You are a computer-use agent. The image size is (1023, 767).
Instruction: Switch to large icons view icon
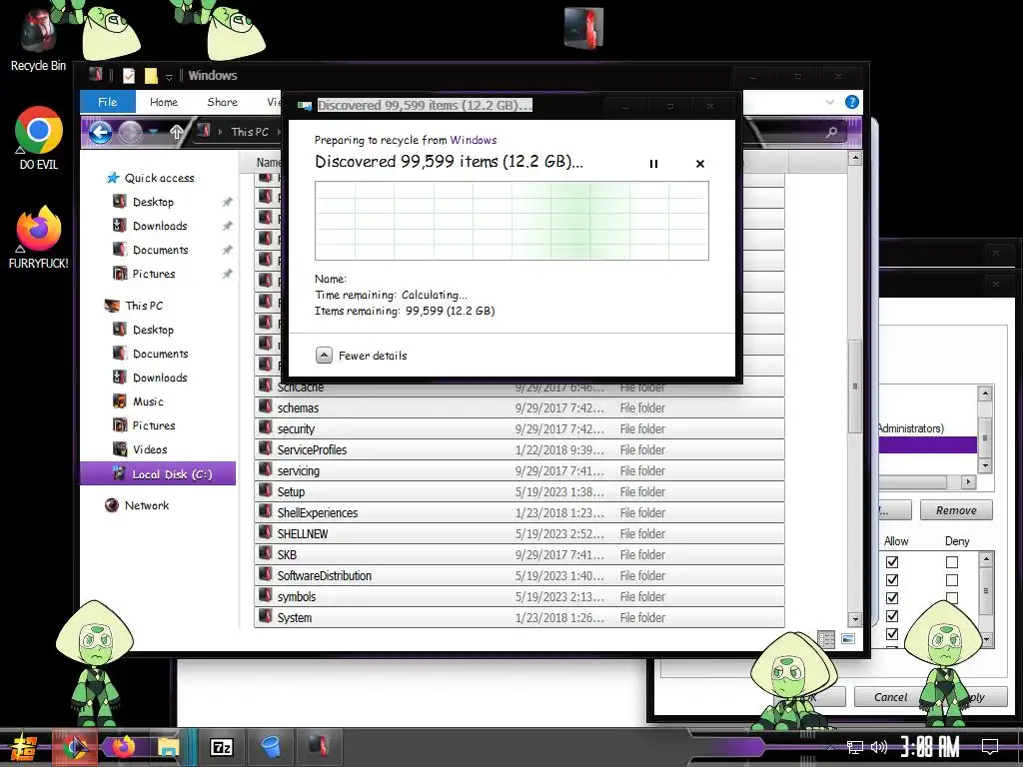[x=847, y=639]
